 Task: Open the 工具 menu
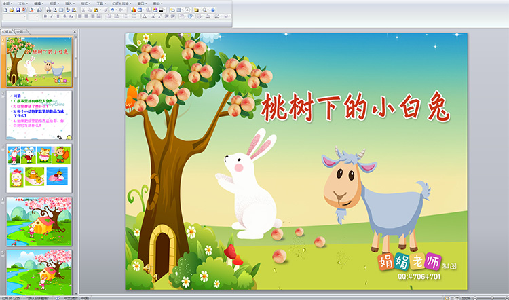pyautogui.click(x=100, y=3)
